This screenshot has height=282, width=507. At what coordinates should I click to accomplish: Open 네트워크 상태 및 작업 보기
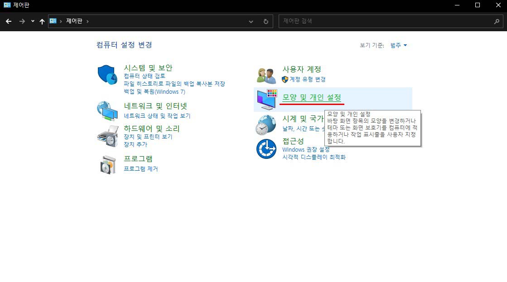pos(157,115)
